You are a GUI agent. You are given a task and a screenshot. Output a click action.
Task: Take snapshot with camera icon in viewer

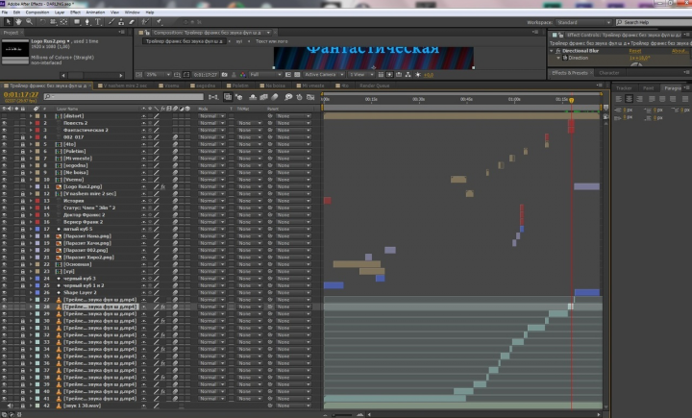[x=225, y=75]
